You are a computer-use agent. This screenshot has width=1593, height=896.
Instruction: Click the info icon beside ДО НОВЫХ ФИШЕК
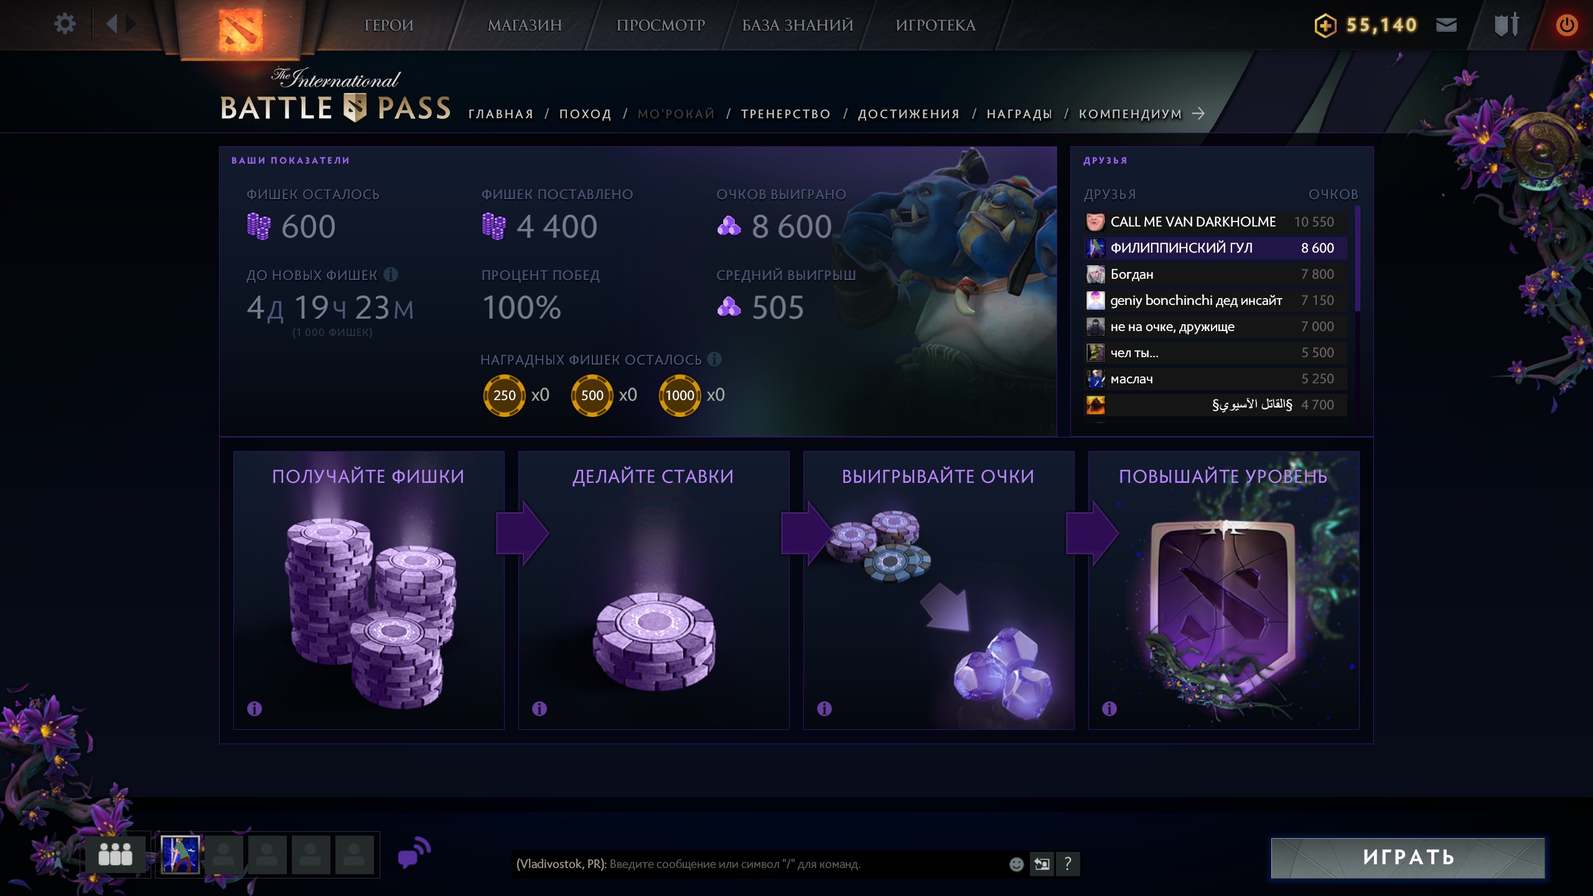(391, 274)
